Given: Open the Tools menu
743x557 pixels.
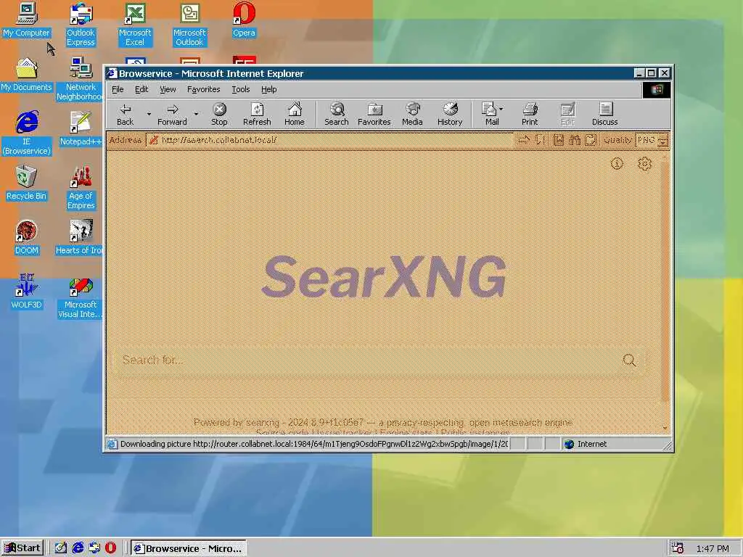Looking at the screenshot, I should (x=240, y=89).
